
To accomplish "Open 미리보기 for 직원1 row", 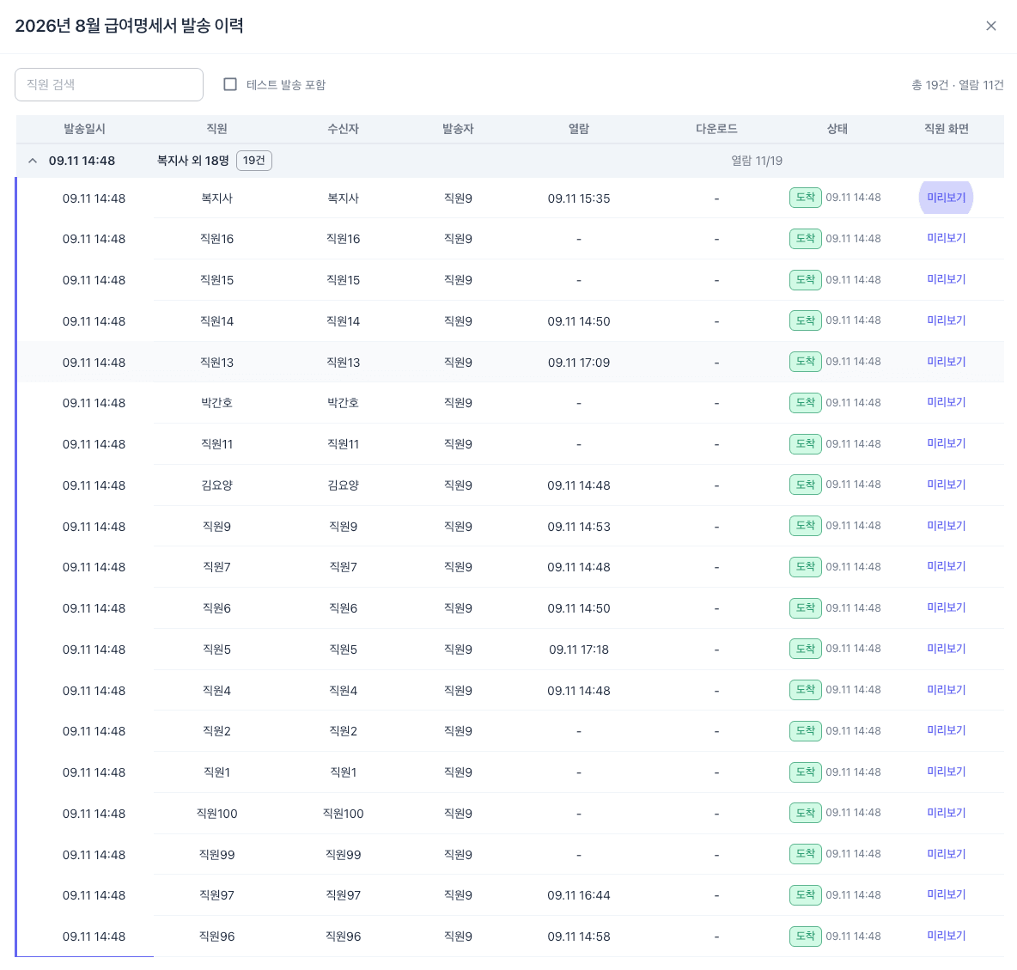I will [x=946, y=772].
